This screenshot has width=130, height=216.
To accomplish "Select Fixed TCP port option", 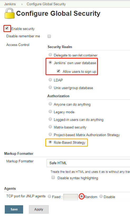I will point(49,197).
